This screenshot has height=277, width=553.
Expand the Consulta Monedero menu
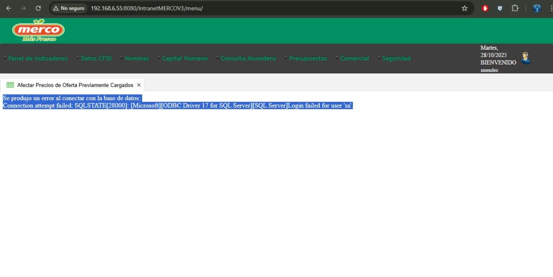click(x=248, y=58)
